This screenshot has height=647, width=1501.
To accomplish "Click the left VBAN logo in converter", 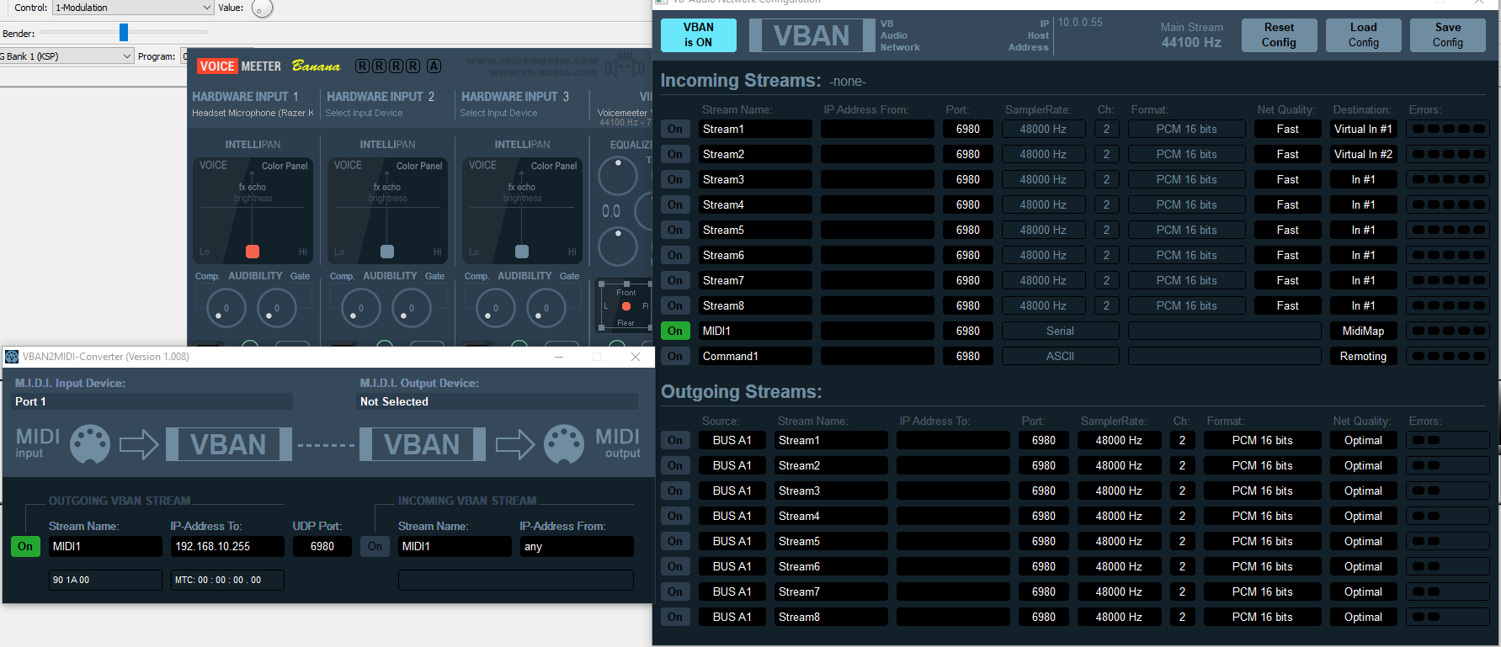I will pos(228,444).
